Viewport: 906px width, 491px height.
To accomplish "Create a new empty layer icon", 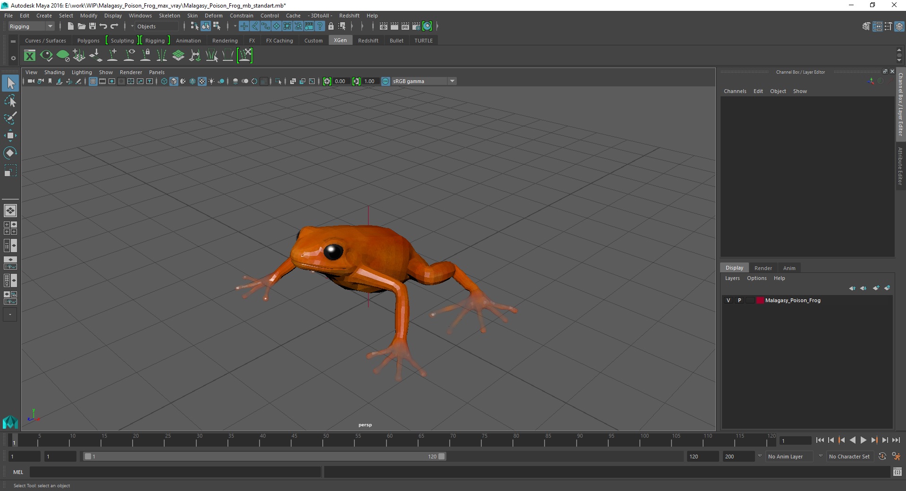I will [876, 288].
